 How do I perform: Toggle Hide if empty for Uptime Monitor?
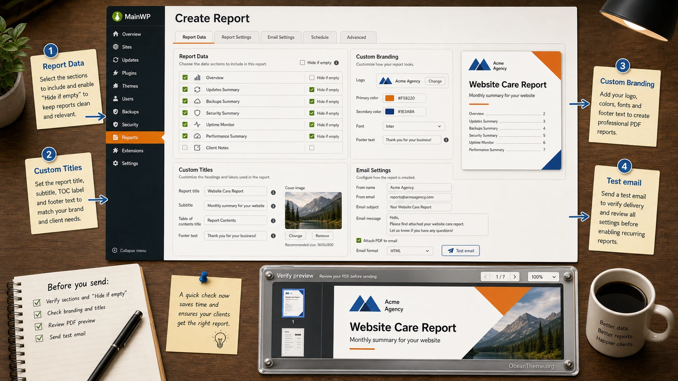(312, 125)
